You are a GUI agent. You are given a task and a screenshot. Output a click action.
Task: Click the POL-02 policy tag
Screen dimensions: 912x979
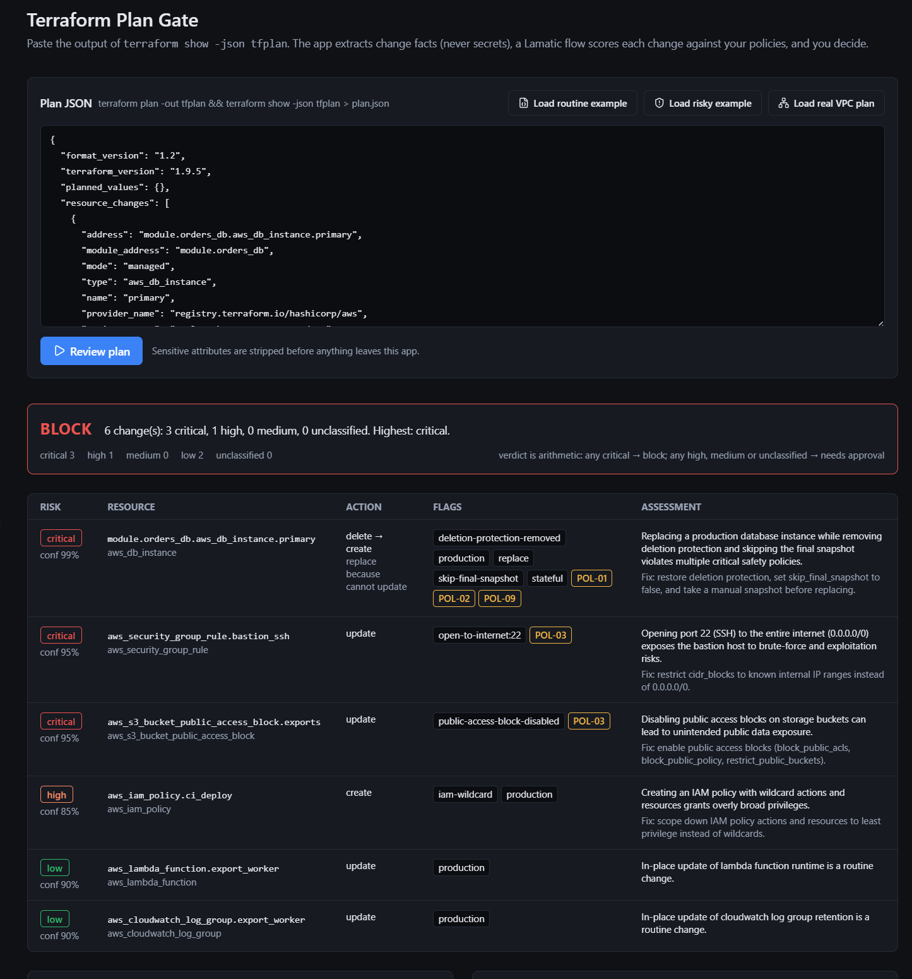(x=454, y=599)
